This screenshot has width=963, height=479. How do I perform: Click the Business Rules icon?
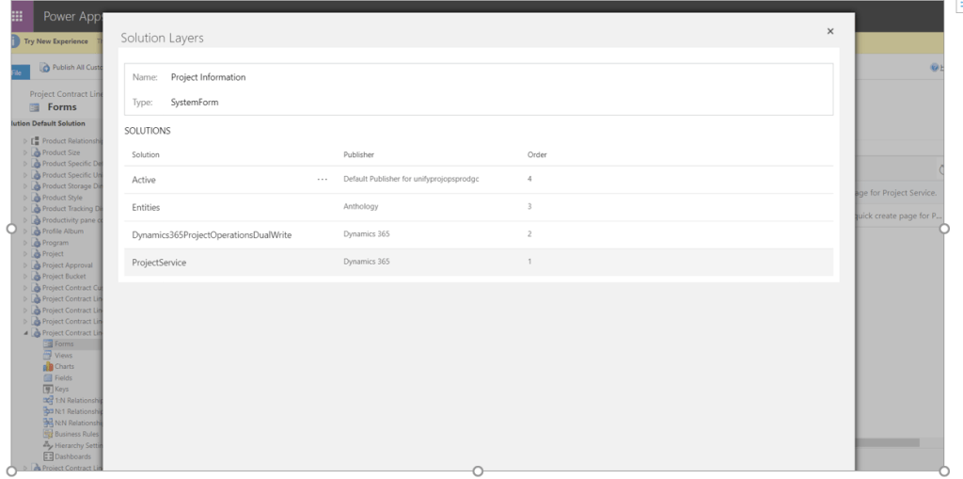pyautogui.click(x=48, y=434)
